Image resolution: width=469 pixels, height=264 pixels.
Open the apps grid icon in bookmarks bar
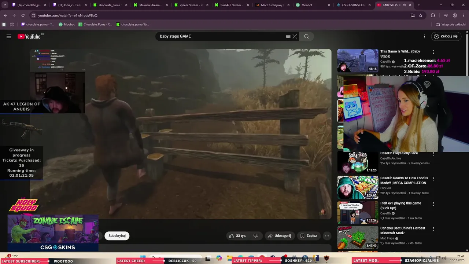(x=12, y=25)
